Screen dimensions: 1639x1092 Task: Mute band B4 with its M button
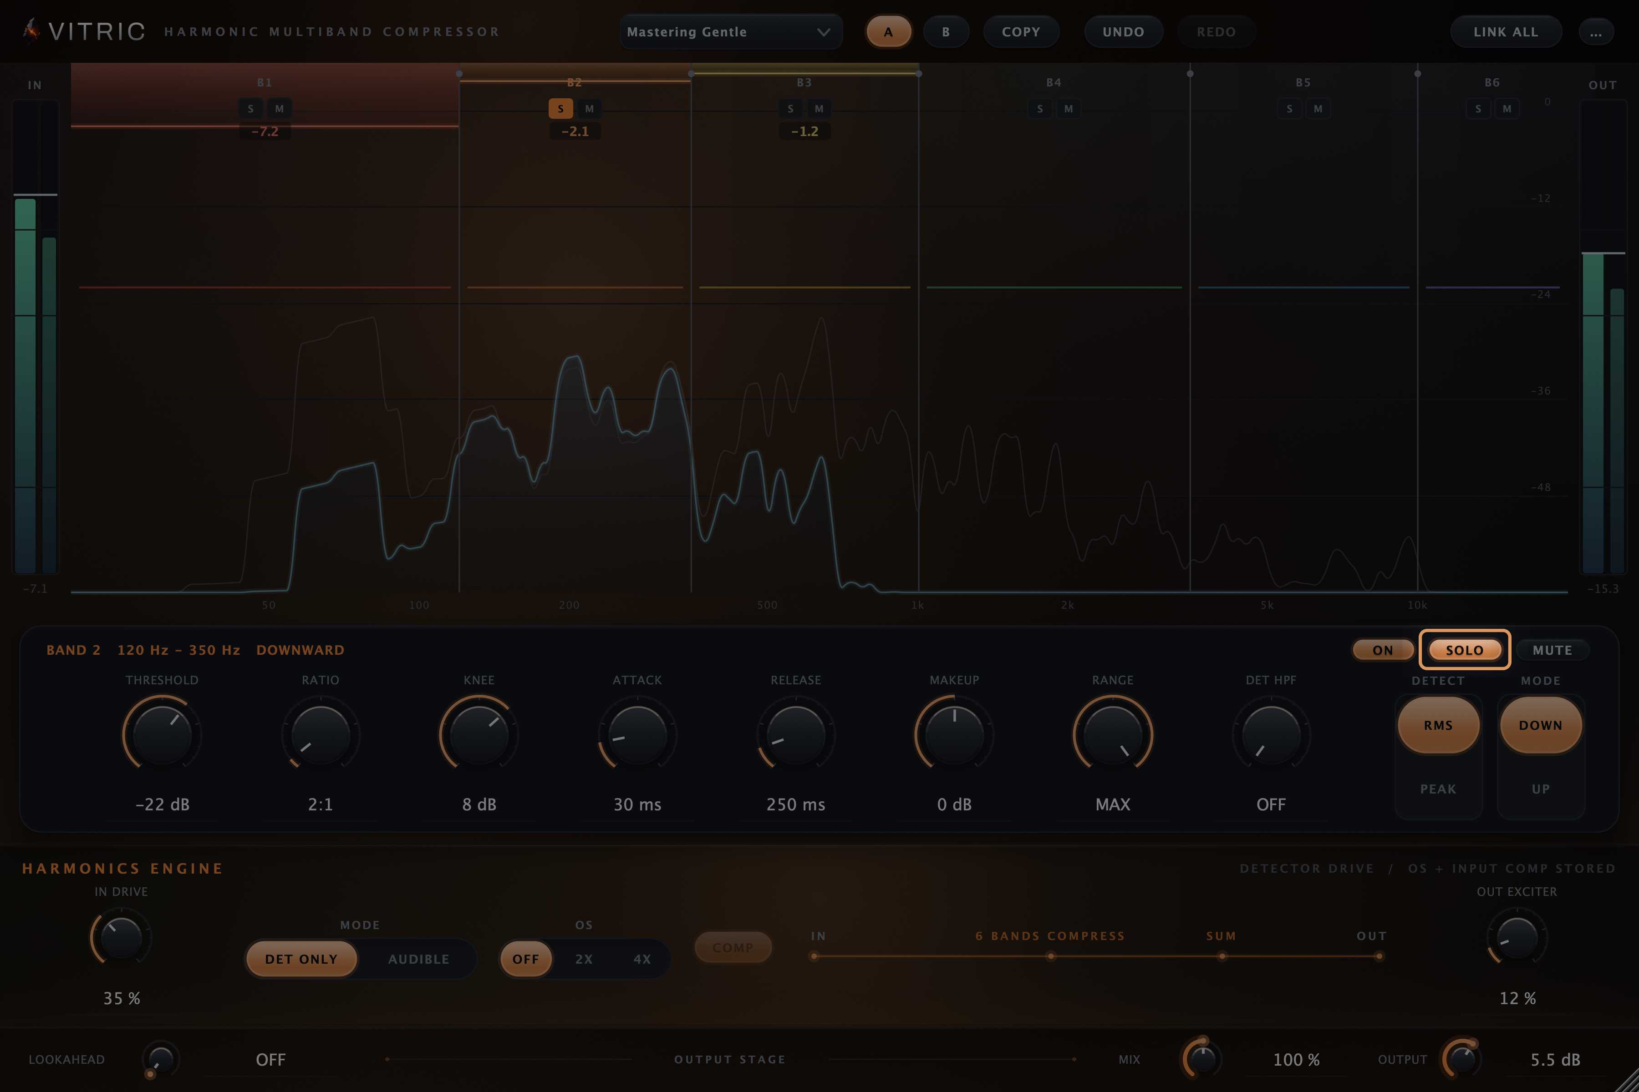pyautogui.click(x=1068, y=109)
